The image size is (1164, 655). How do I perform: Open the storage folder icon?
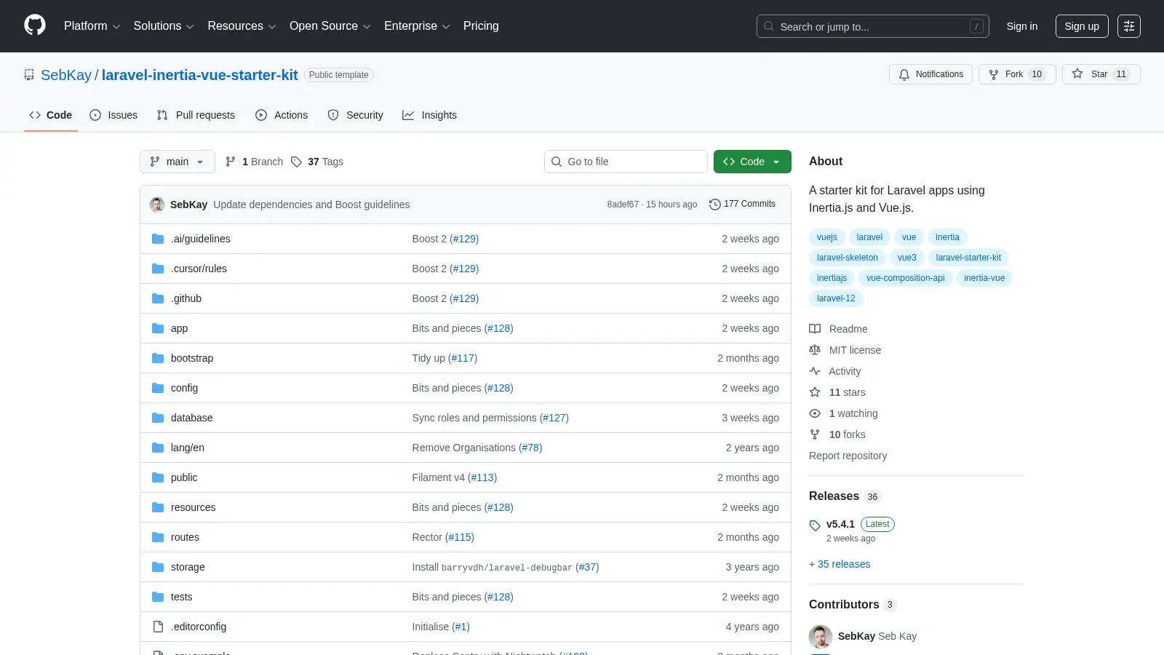click(158, 567)
